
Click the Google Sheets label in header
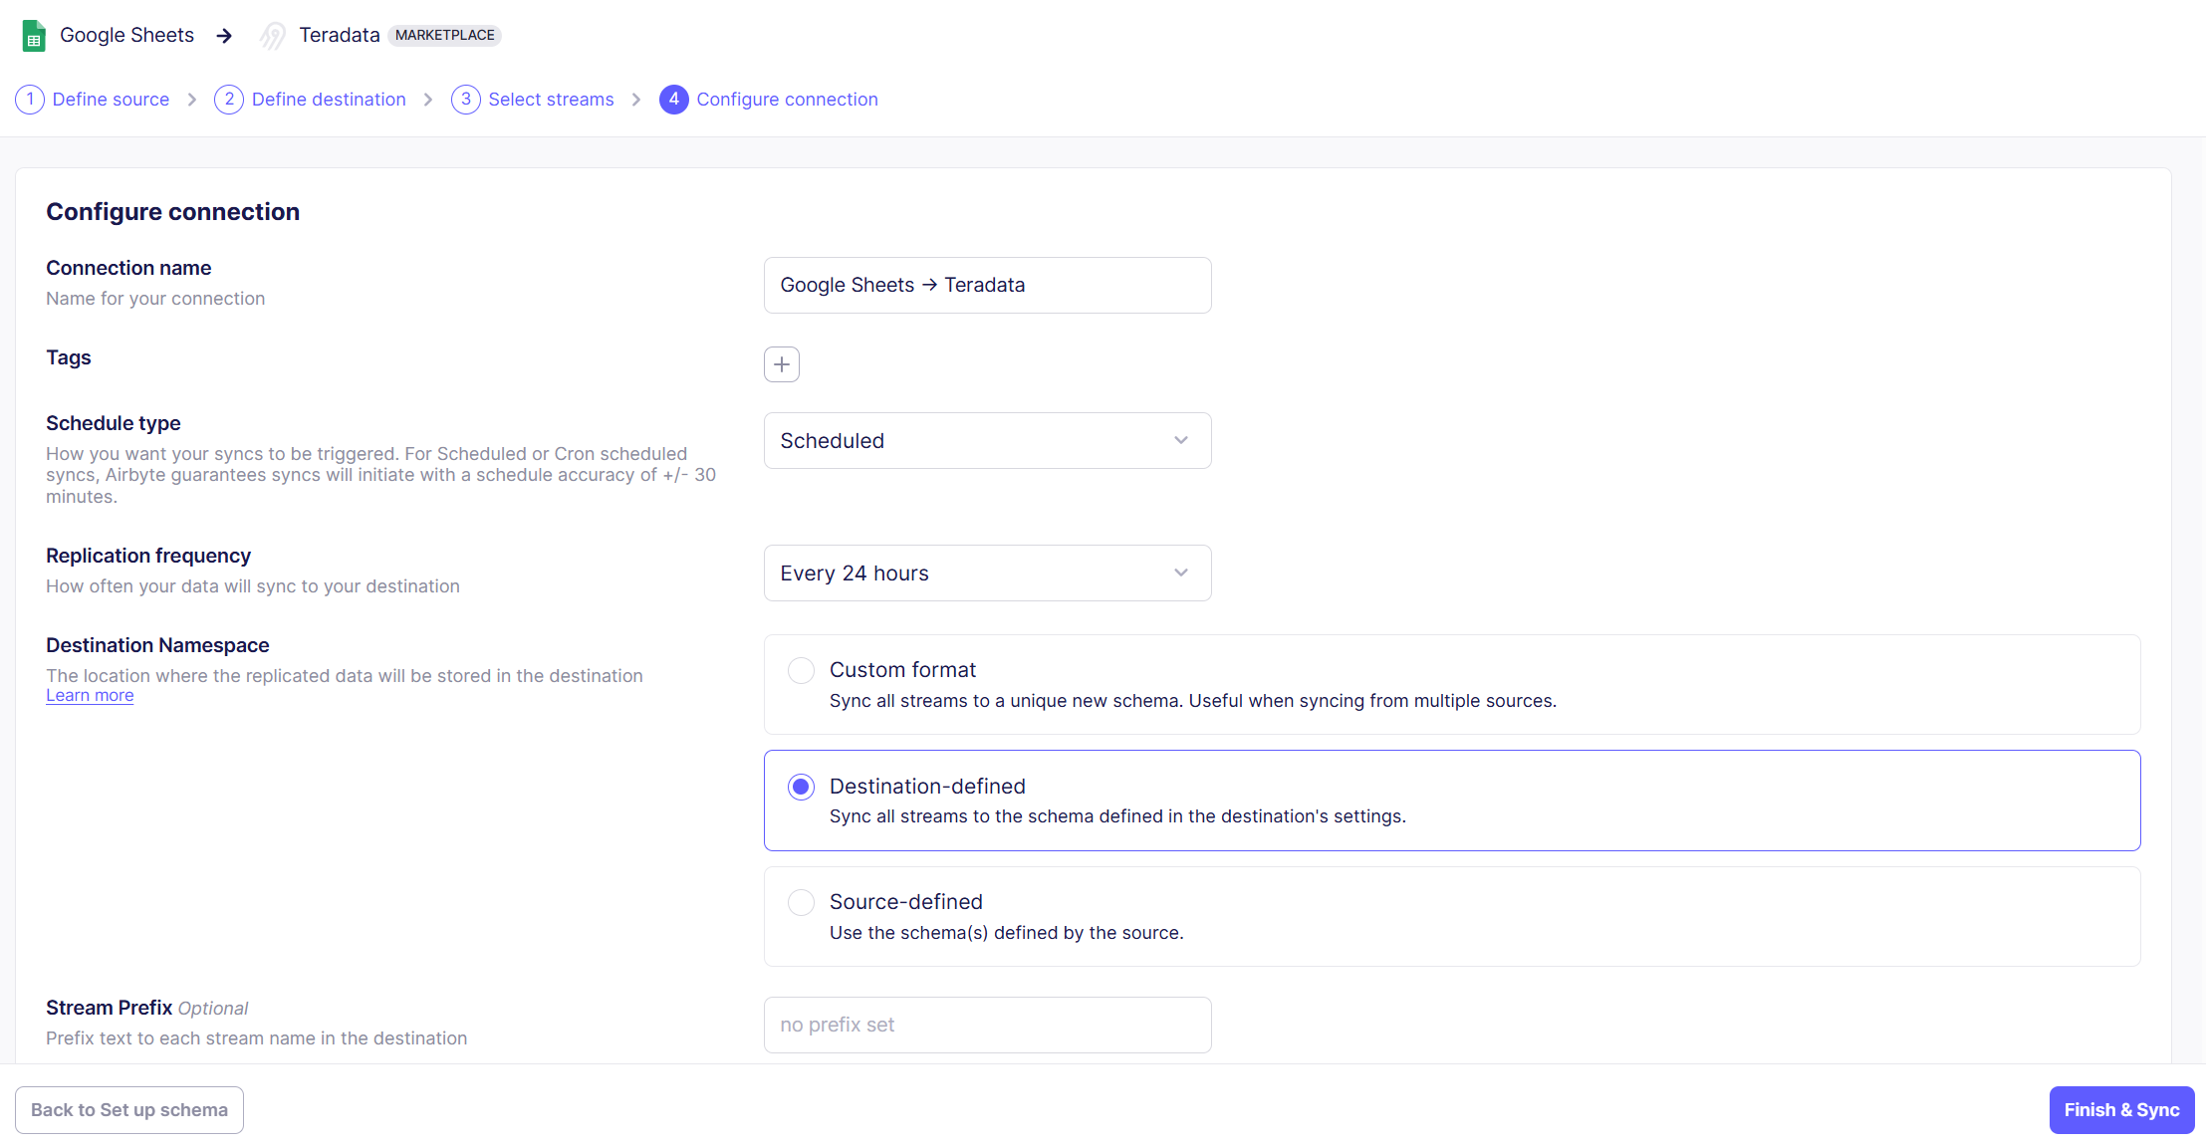tap(127, 35)
